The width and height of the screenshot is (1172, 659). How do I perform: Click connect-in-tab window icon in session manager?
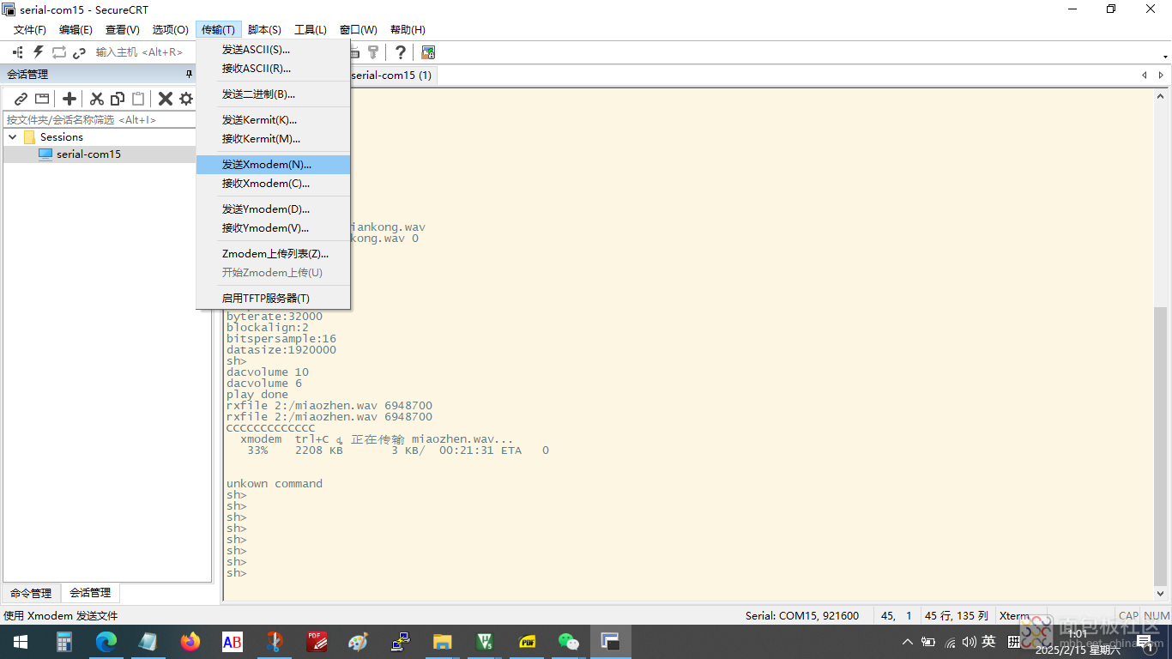coord(42,99)
